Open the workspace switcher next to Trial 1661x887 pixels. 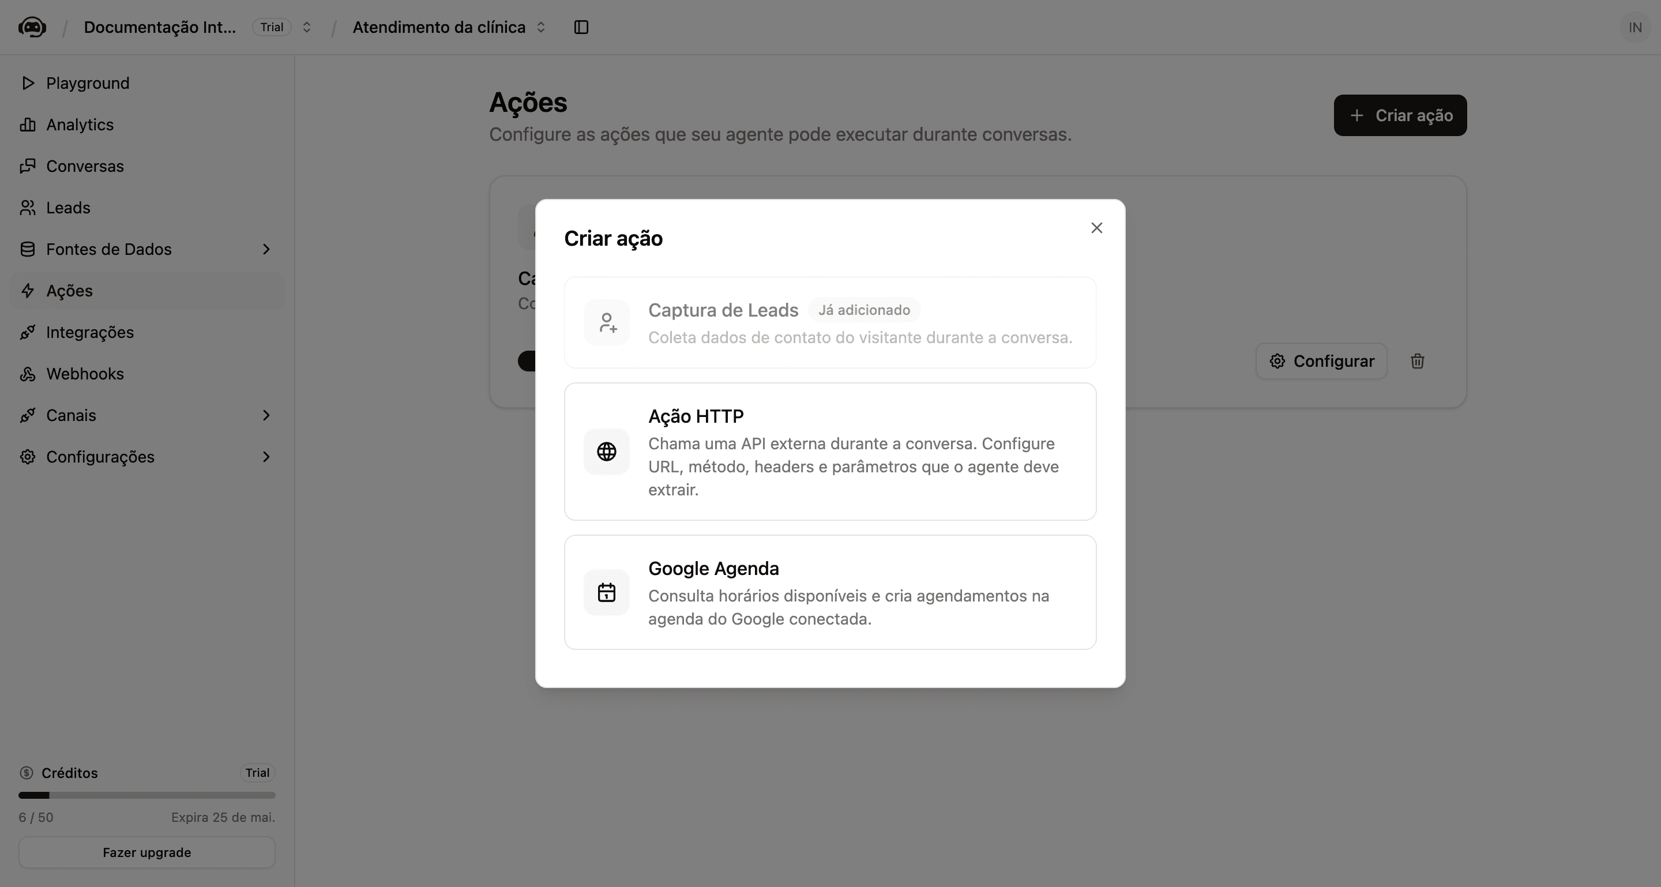click(307, 27)
